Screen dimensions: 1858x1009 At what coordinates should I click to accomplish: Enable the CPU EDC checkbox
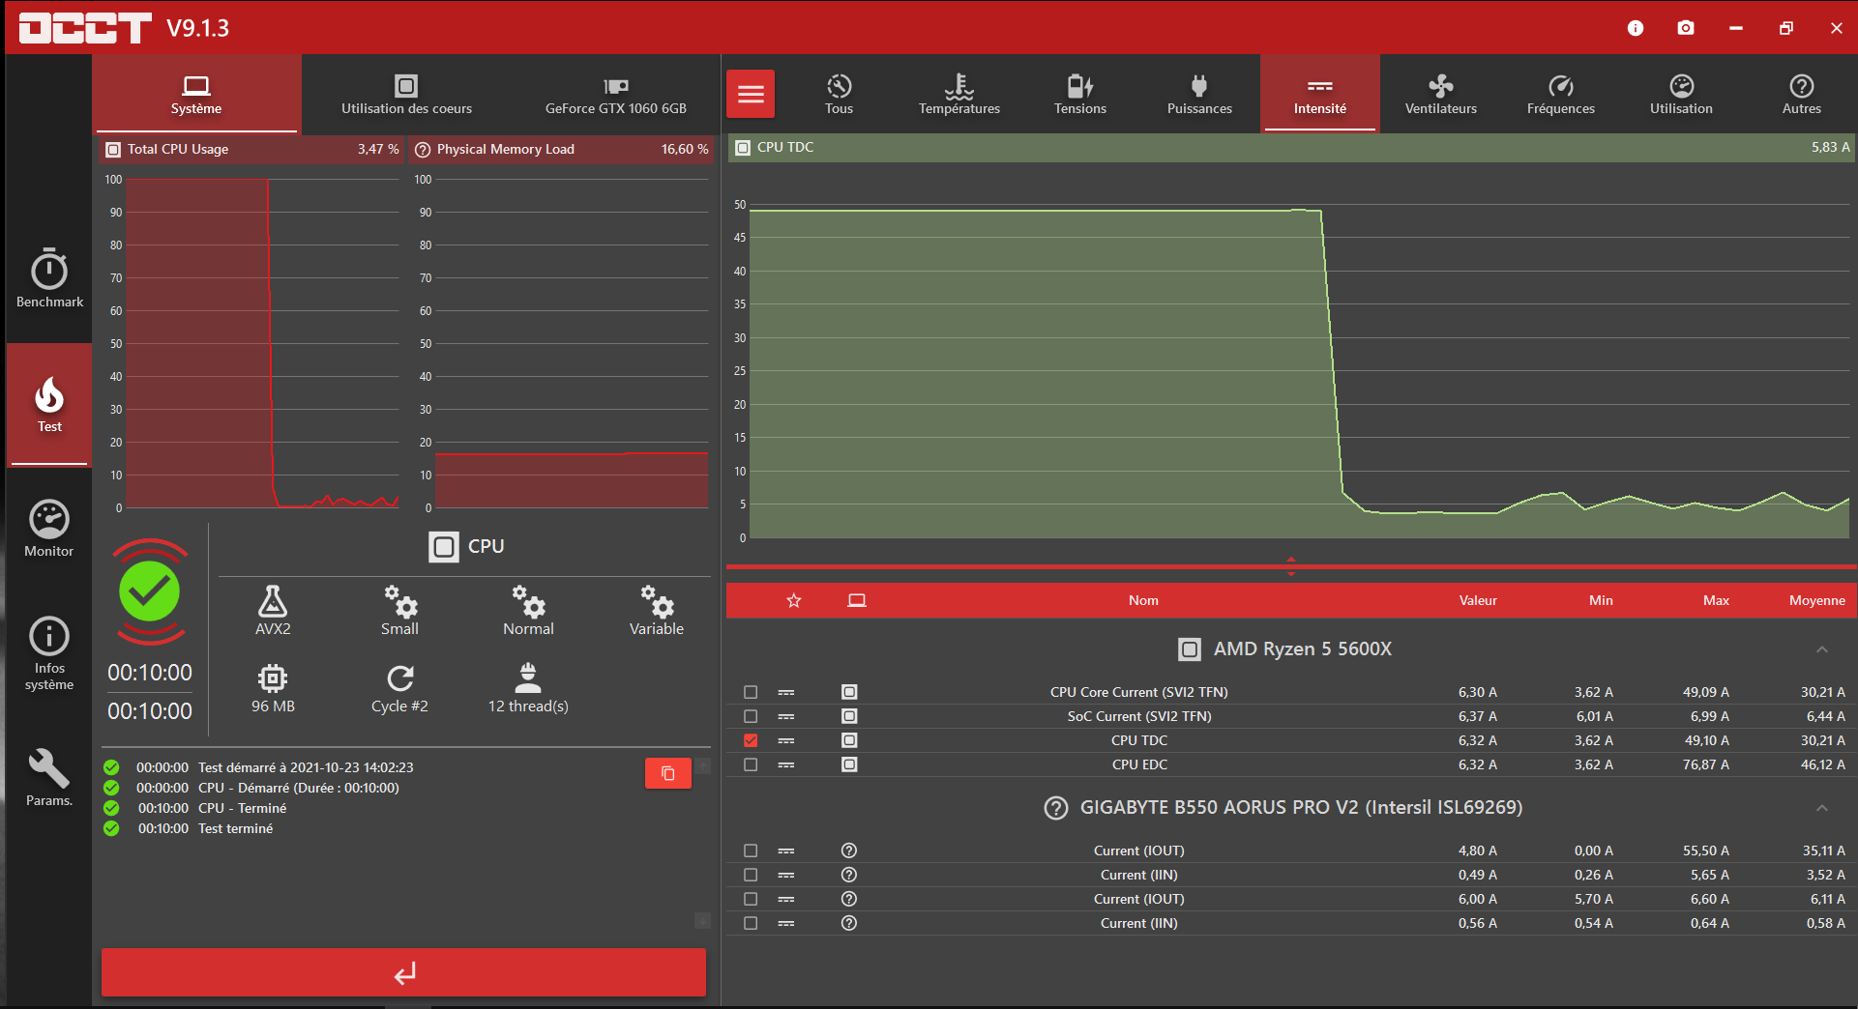pyautogui.click(x=751, y=764)
